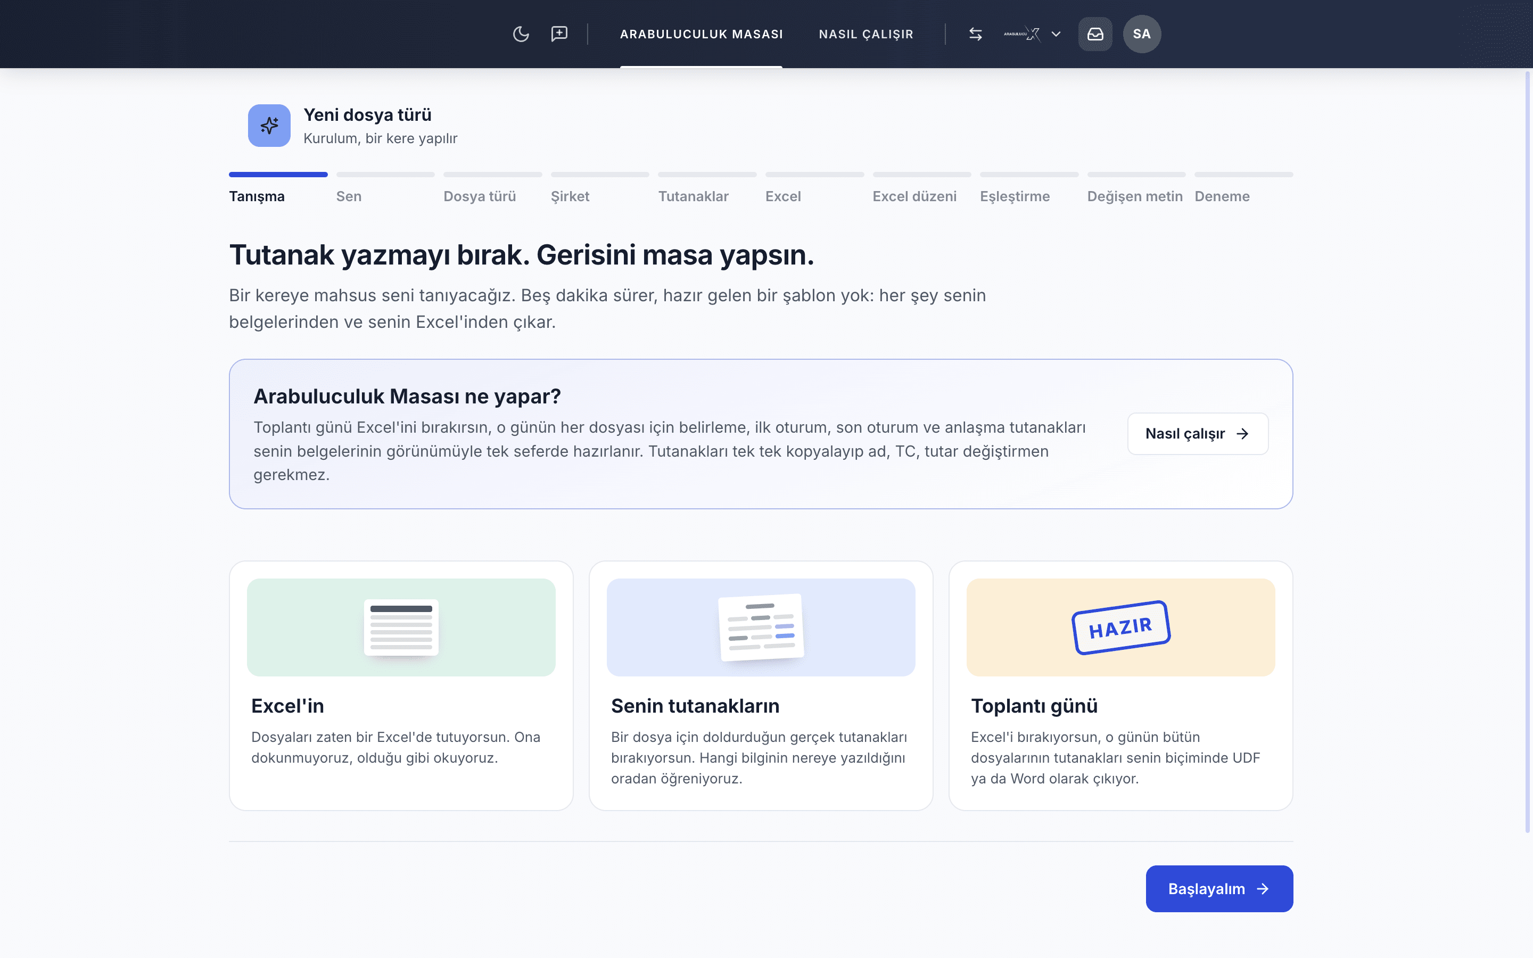Click the Nasıl çalışır button
The height and width of the screenshot is (958, 1533).
[x=1197, y=433]
